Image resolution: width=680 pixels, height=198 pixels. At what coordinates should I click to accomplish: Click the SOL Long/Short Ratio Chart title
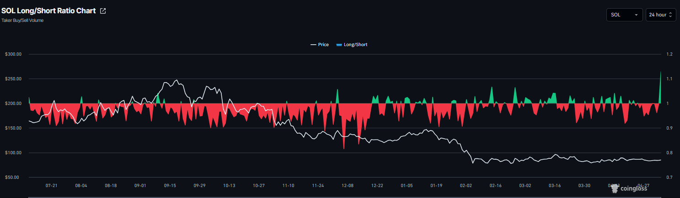(x=48, y=11)
